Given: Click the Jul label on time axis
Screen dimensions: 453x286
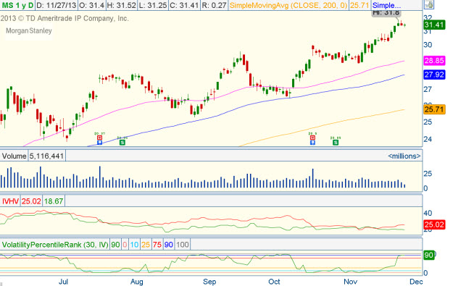Looking at the screenshot, I should pos(63,282).
